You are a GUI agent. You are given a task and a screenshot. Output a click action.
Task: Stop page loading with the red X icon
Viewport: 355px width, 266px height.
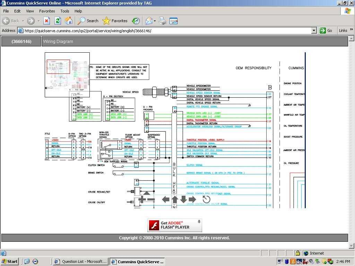click(46, 21)
